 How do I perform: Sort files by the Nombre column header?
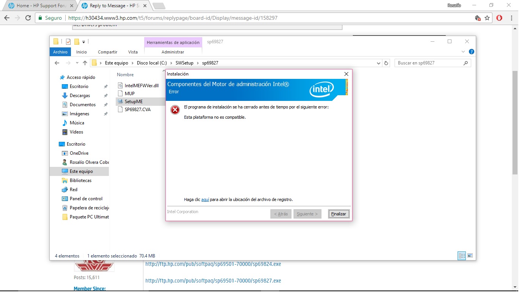click(125, 75)
